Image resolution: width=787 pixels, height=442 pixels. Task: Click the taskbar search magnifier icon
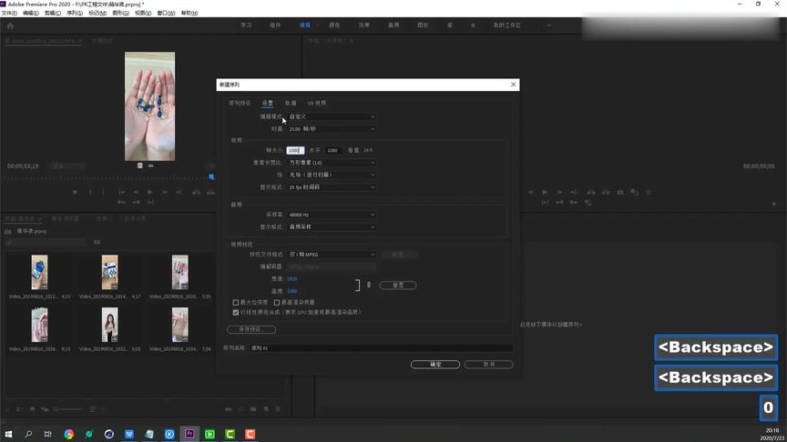pyautogui.click(x=28, y=434)
